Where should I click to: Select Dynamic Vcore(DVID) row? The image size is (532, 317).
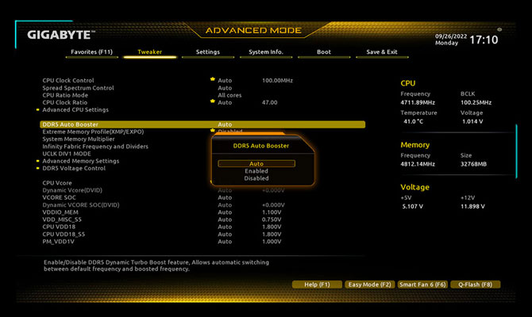[x=72, y=190]
